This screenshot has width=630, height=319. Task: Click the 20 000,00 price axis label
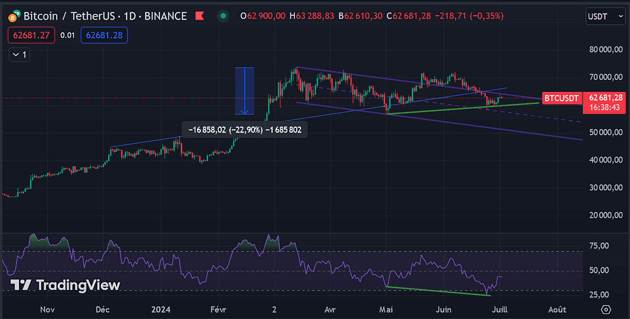point(606,215)
